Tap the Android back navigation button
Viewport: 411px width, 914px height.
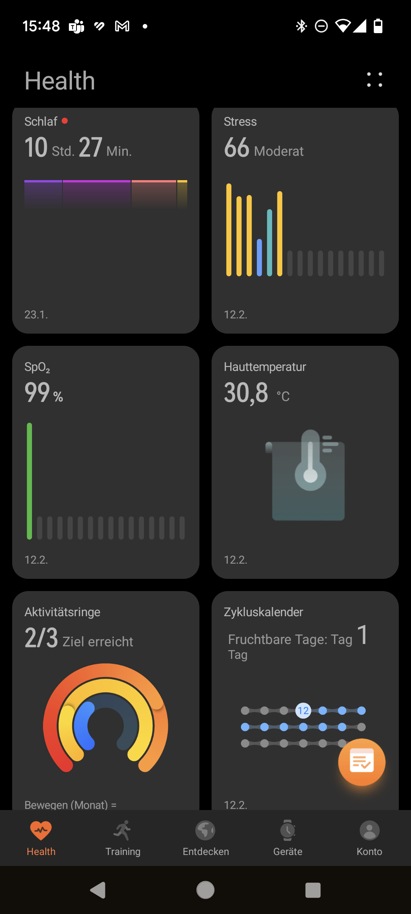98,890
